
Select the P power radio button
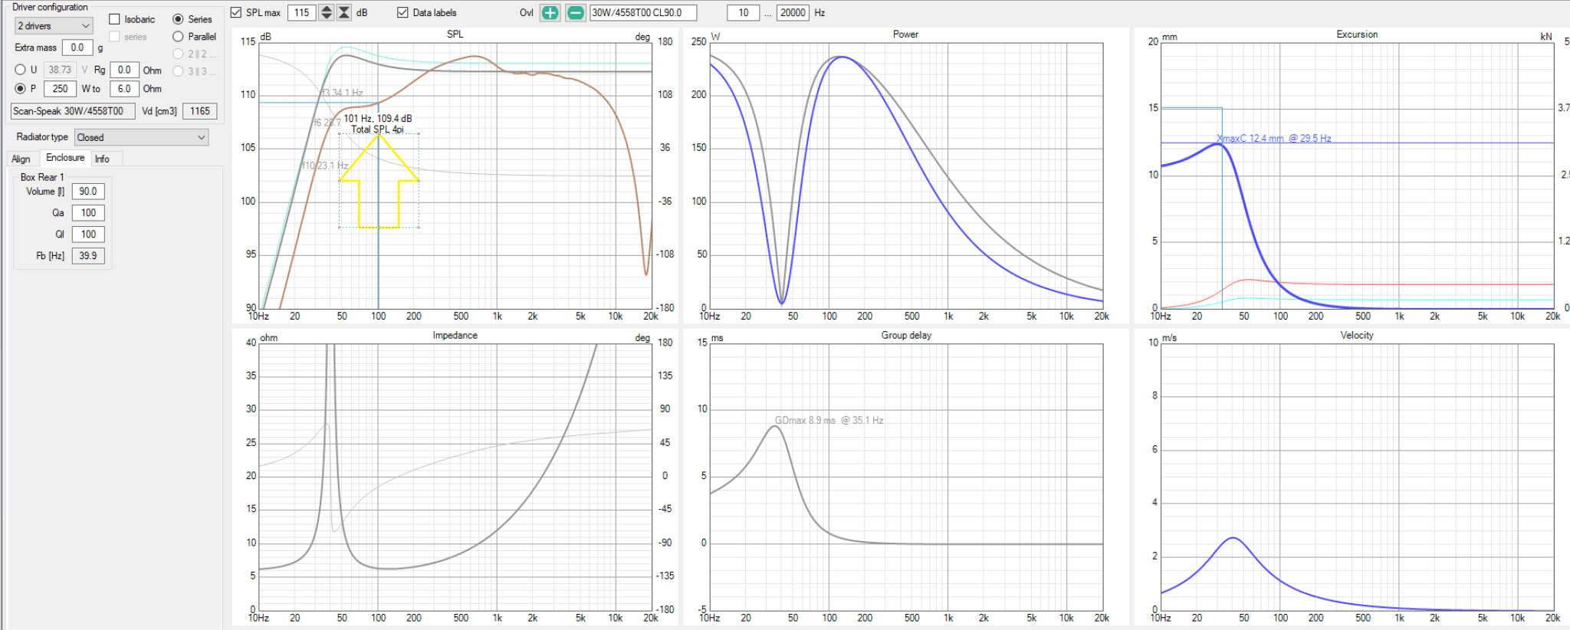(21, 89)
